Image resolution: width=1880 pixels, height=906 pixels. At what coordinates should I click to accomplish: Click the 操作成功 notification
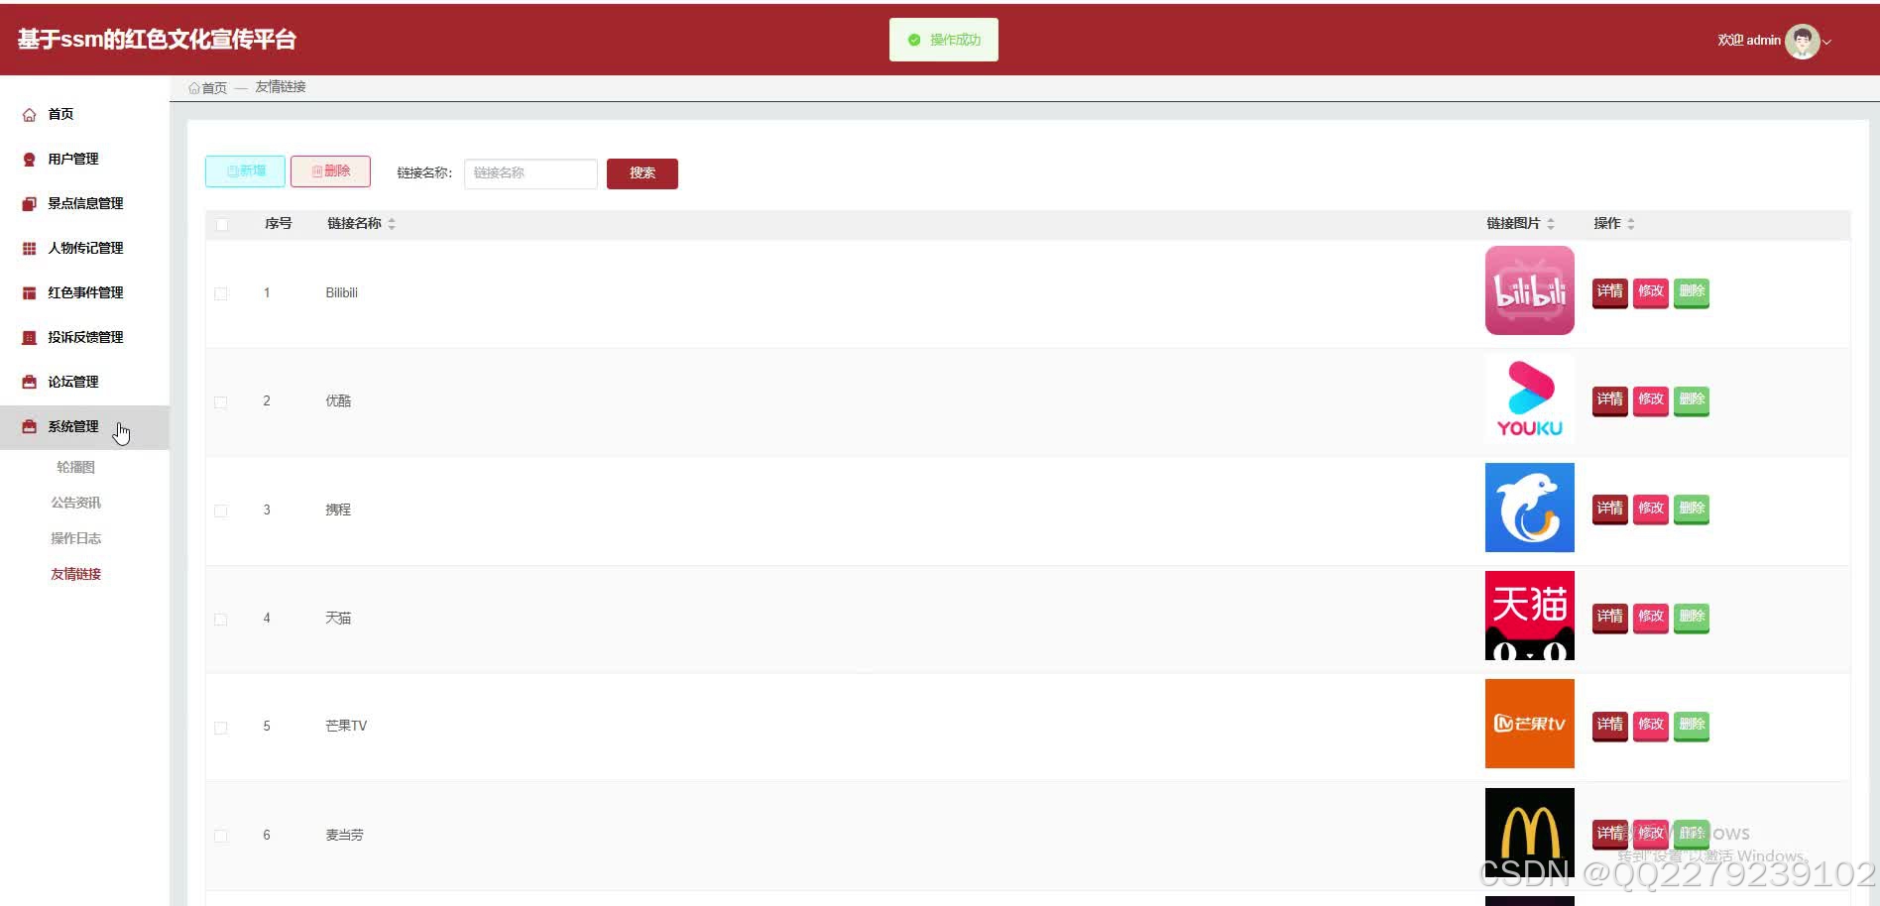(943, 40)
